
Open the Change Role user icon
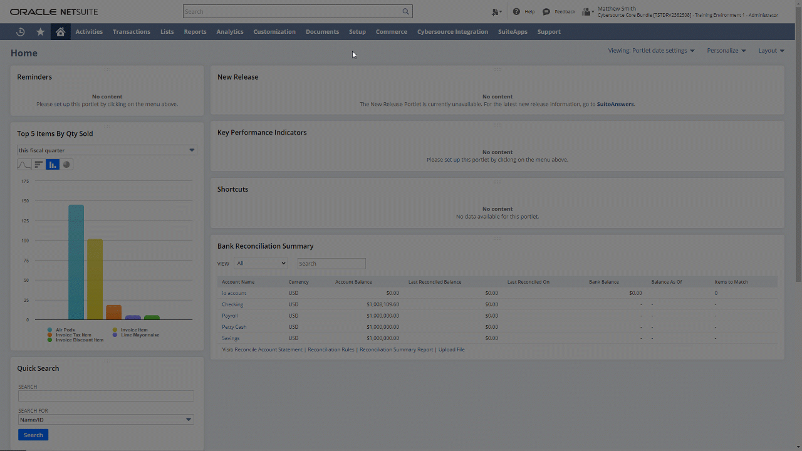(x=587, y=12)
